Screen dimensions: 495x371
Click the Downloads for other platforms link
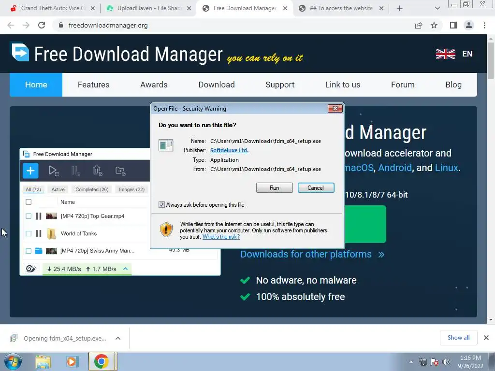pyautogui.click(x=312, y=254)
